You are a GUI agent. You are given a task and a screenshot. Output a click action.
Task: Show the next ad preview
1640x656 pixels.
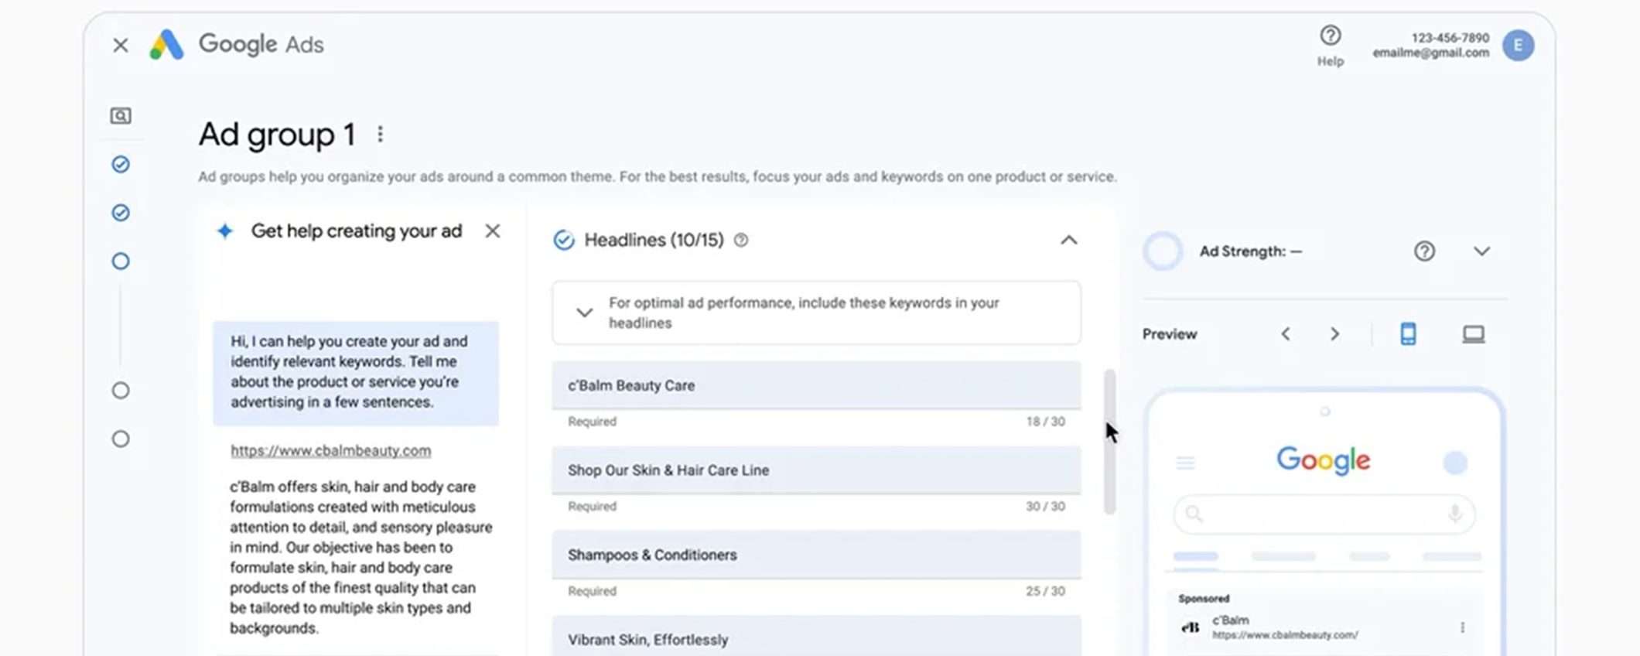coord(1334,334)
